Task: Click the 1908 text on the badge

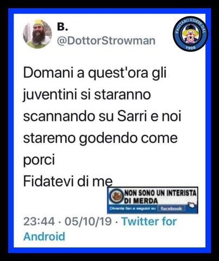Action: [x=191, y=48]
